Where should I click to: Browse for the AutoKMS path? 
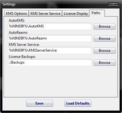pyautogui.click(x=105, y=27)
